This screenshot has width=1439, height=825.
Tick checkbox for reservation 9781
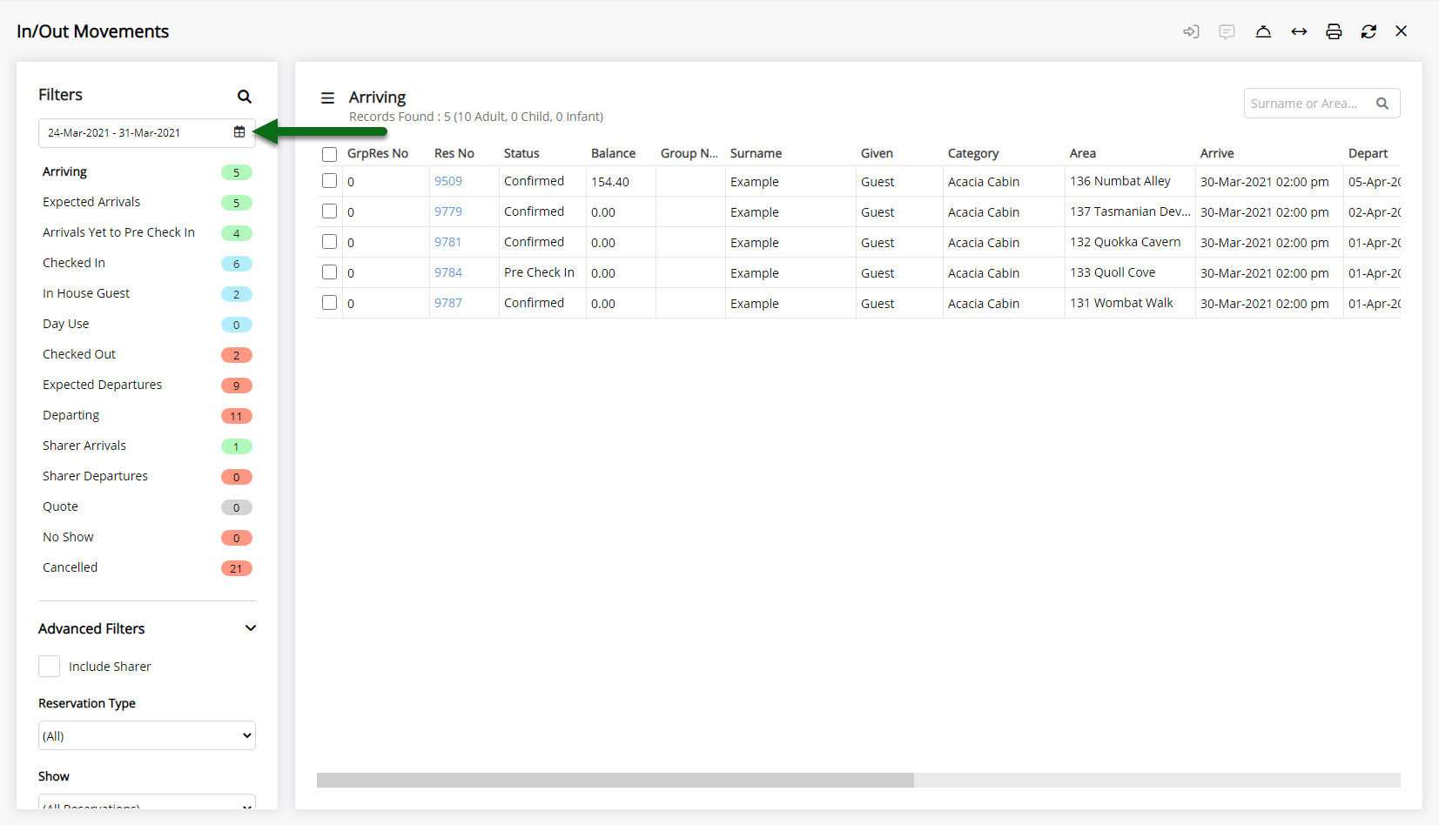pyautogui.click(x=329, y=242)
